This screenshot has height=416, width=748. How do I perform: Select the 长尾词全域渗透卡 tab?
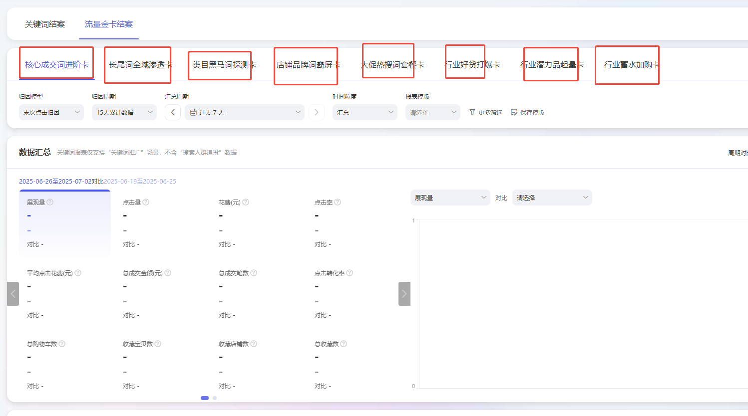(140, 65)
